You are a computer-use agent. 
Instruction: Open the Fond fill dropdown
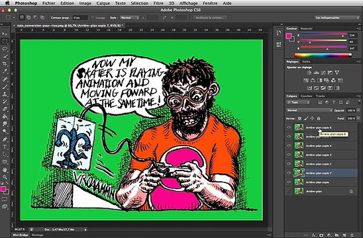tap(358, 118)
